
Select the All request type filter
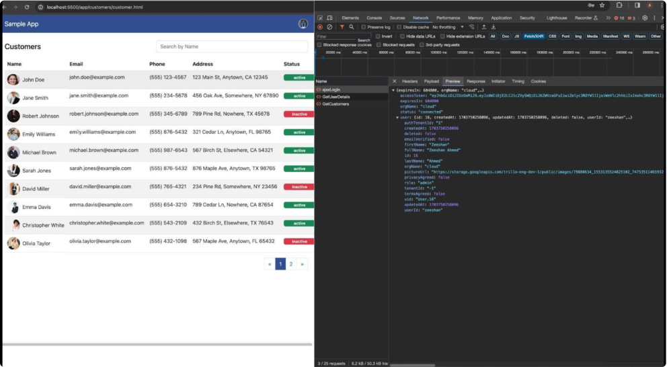point(493,36)
